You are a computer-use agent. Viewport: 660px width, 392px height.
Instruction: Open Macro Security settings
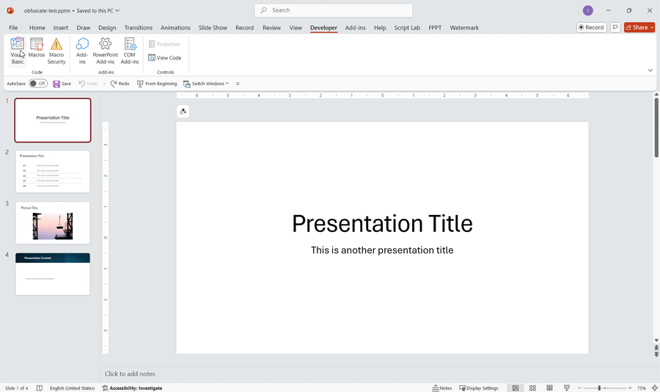[x=56, y=51]
